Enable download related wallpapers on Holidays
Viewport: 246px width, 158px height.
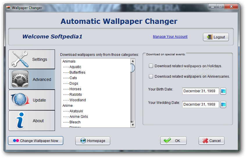[x=151, y=66]
